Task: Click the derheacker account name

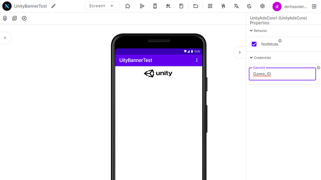Action: coord(295,7)
